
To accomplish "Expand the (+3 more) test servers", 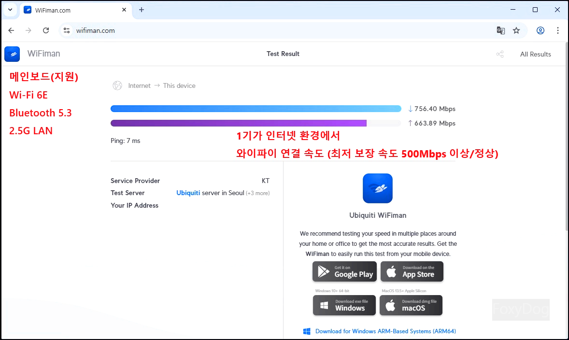I will click(x=257, y=193).
